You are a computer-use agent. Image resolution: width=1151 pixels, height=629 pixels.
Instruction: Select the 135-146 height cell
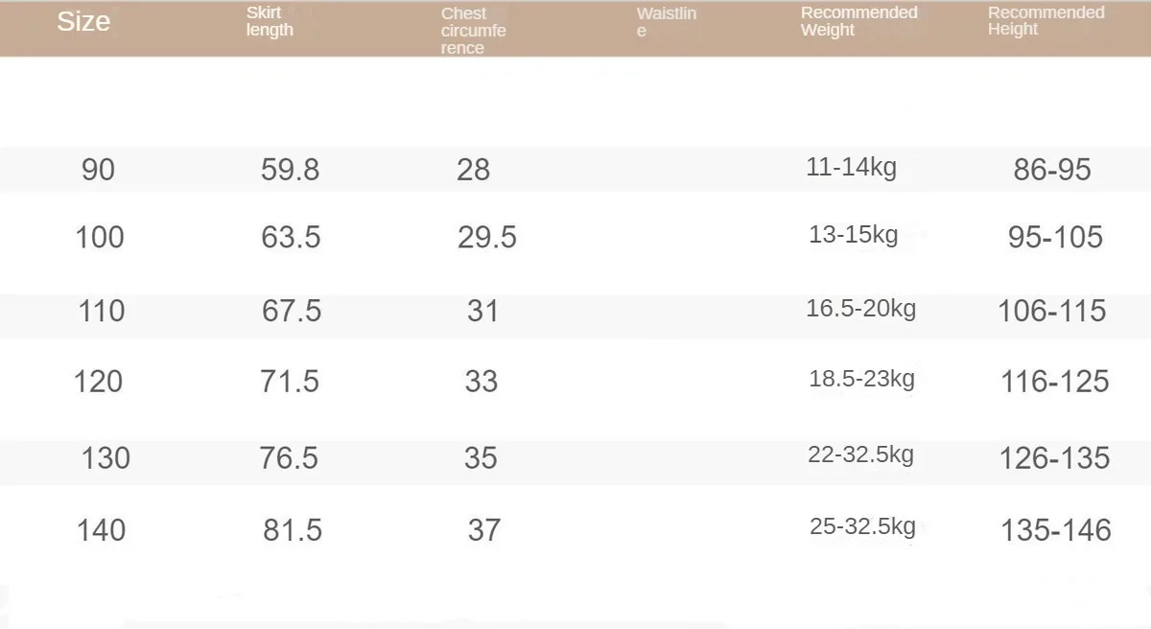[1055, 530]
